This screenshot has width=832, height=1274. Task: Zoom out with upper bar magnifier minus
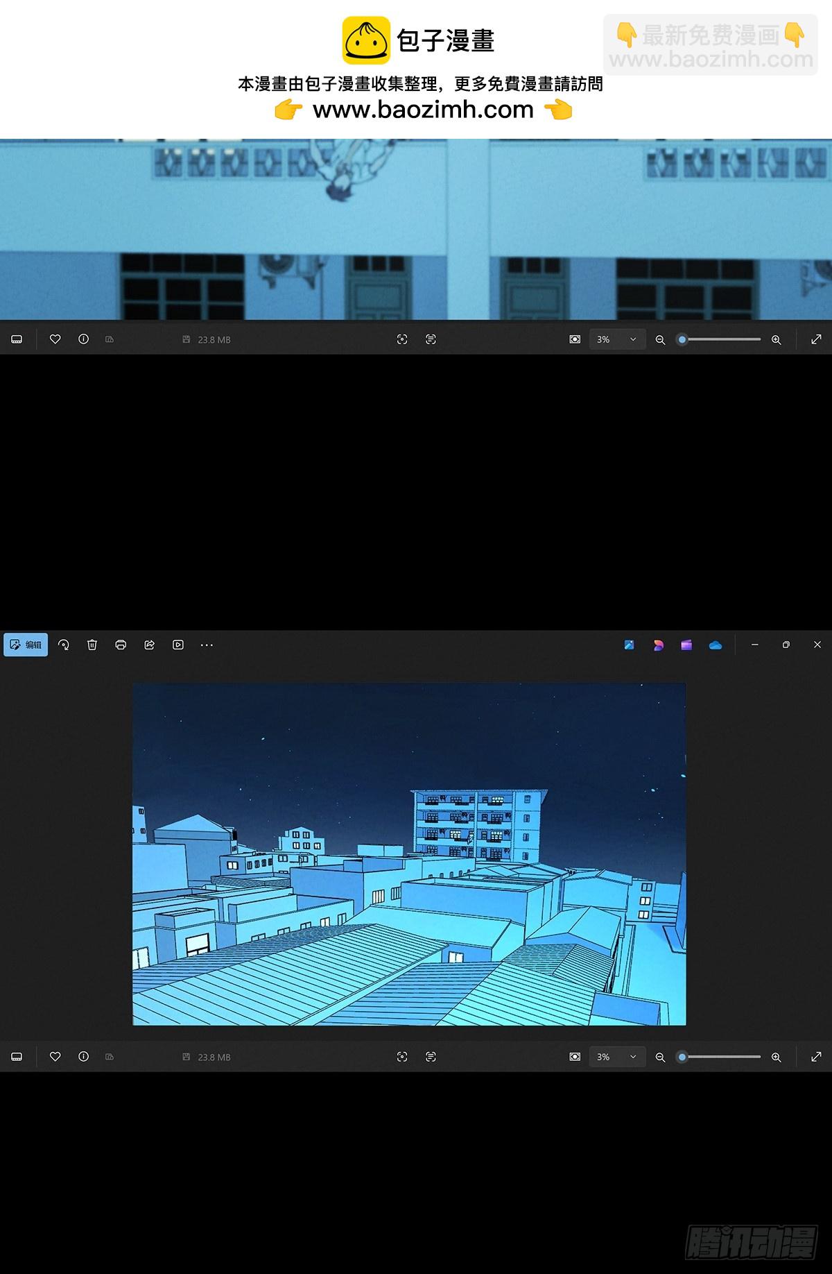pos(660,339)
